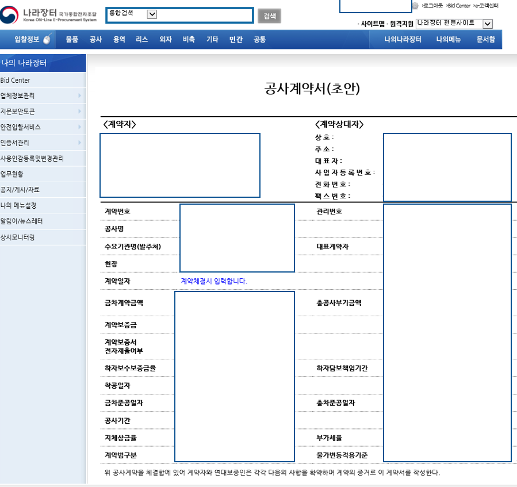
Task: Open 업무현황 in the sidebar
Action: tap(12, 174)
